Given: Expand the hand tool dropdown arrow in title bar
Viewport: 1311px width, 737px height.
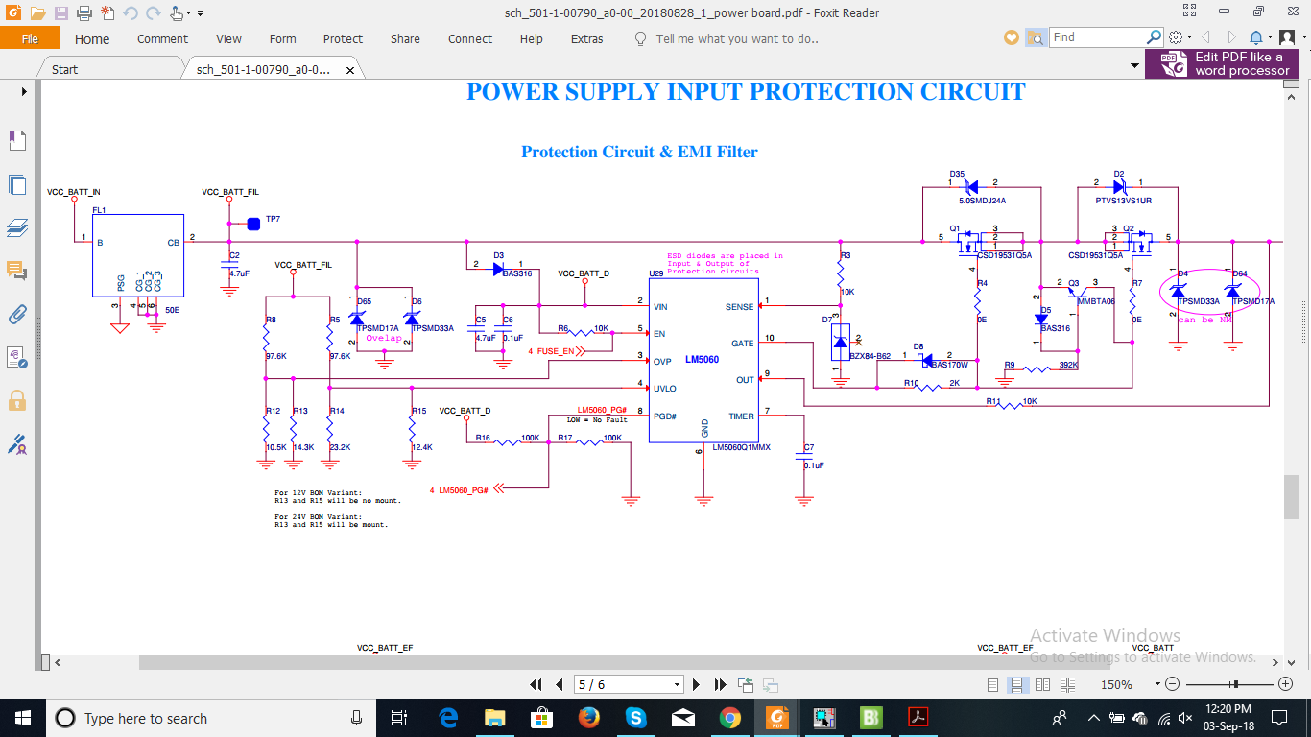Looking at the screenshot, I should click(x=188, y=13).
